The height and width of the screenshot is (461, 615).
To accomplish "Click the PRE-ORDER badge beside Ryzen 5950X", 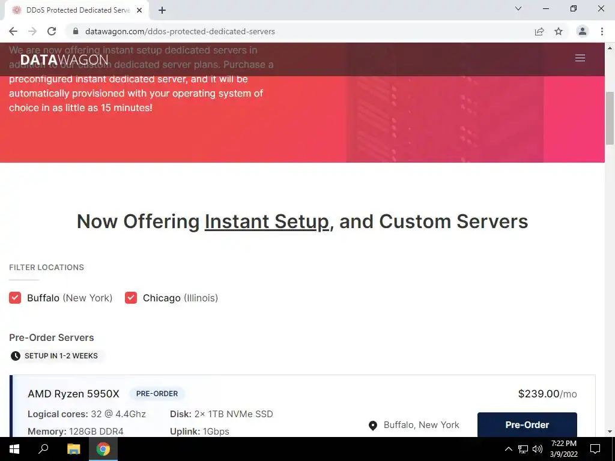I will point(157,394).
